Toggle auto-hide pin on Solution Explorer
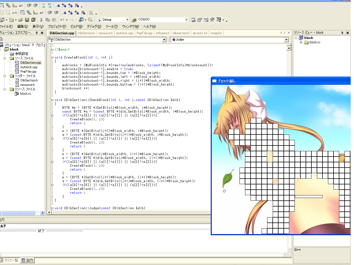 (x=37, y=33)
